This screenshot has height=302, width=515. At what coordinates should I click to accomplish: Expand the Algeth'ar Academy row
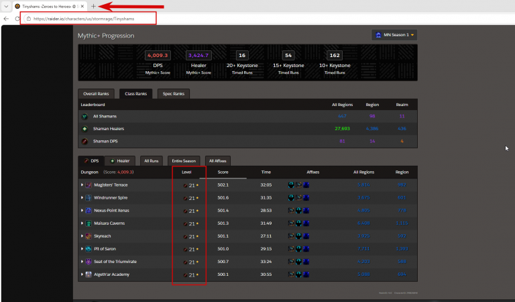tap(82, 274)
